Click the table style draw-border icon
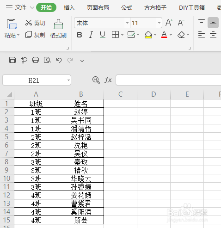Image resolution: width=221 pixels, height=228 pixels. click(x=131, y=35)
